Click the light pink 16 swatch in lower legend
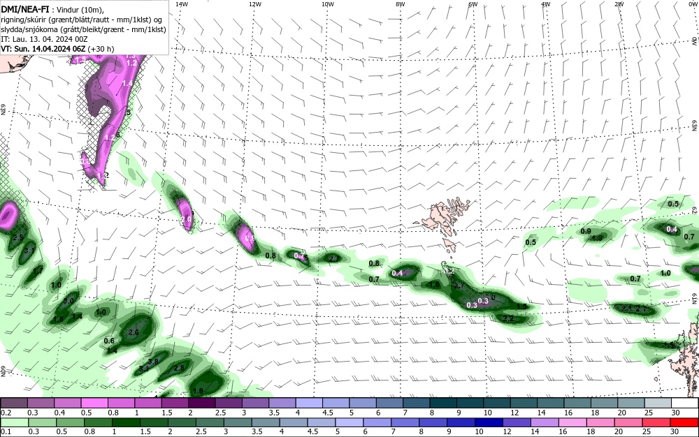 [573, 422]
